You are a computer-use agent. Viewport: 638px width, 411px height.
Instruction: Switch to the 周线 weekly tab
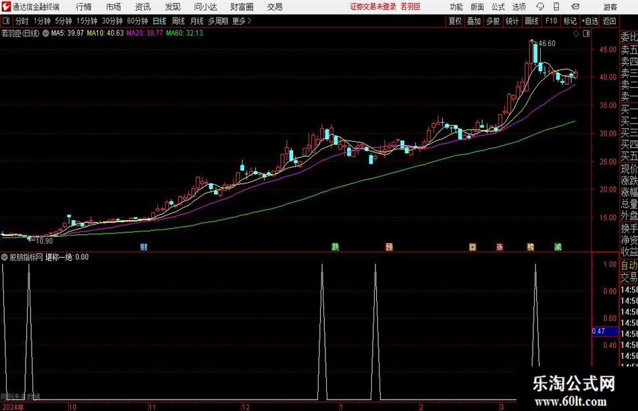click(x=178, y=21)
